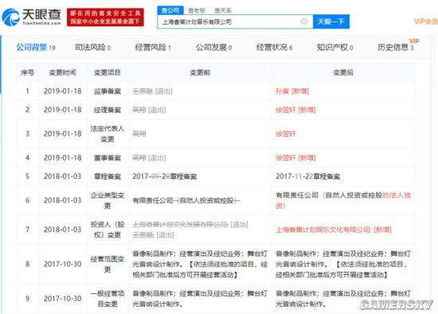Open the [退出] name in the 经理备案 row
Viewport: 438px width, 314px height.
coord(149,110)
